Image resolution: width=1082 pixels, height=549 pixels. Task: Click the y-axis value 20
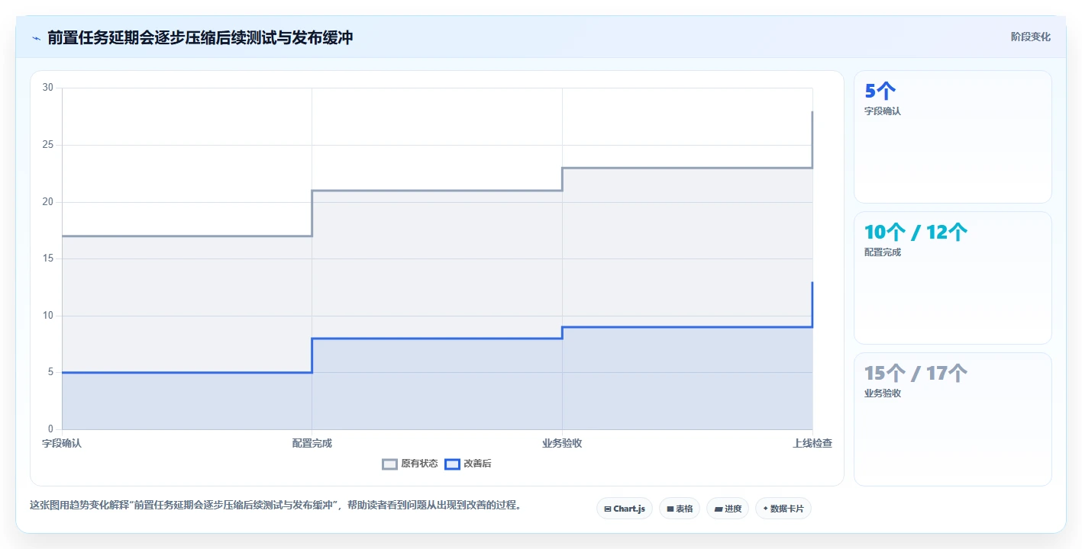(48, 202)
